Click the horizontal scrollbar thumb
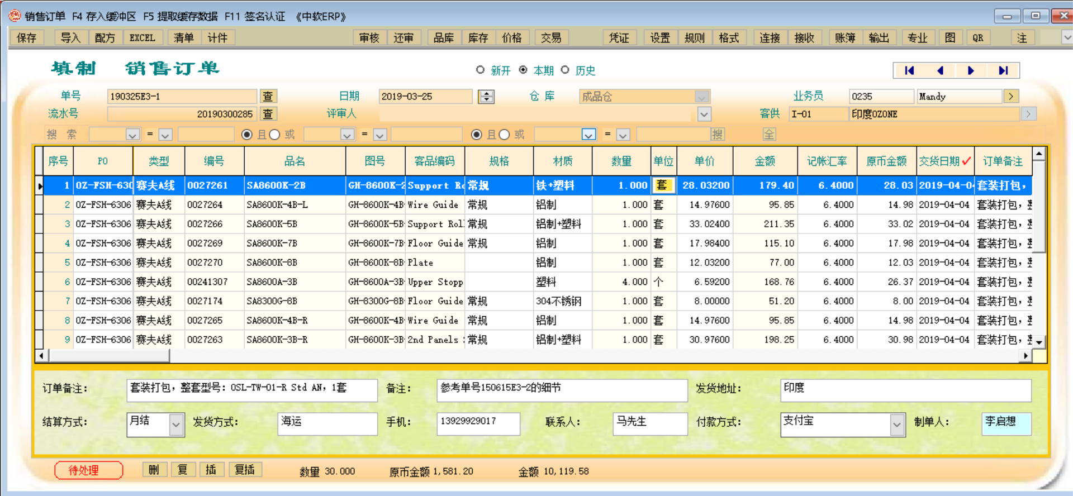Image resolution: width=1073 pixels, height=496 pixels. point(109,356)
